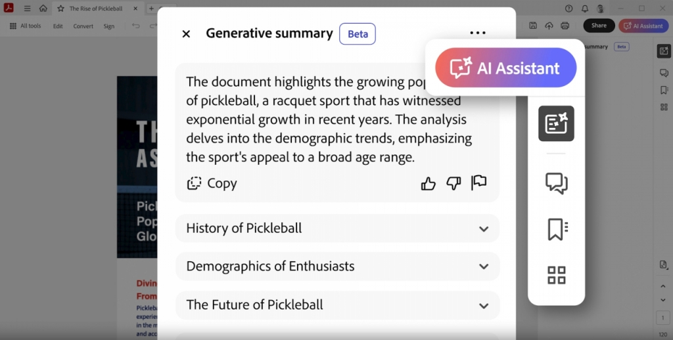The image size is (673, 340).
Task: Copy the generative summary text
Action: [x=212, y=184]
